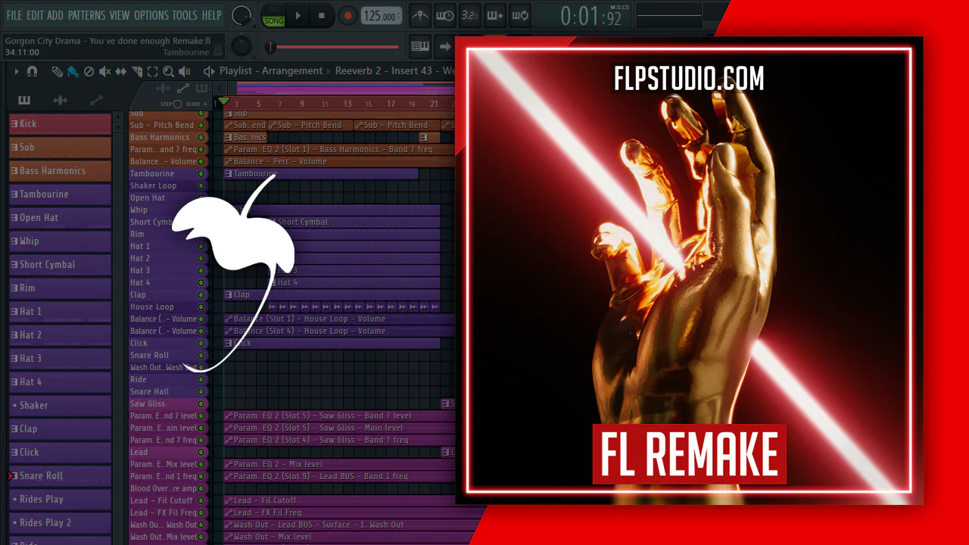The width and height of the screenshot is (969, 545).
Task: Toggle the overdub recording icon
Action: click(x=494, y=15)
